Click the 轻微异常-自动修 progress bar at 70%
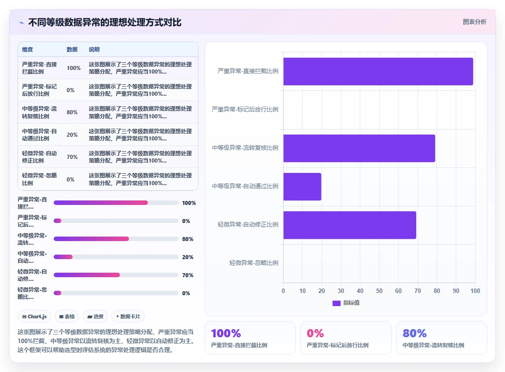 116,275
